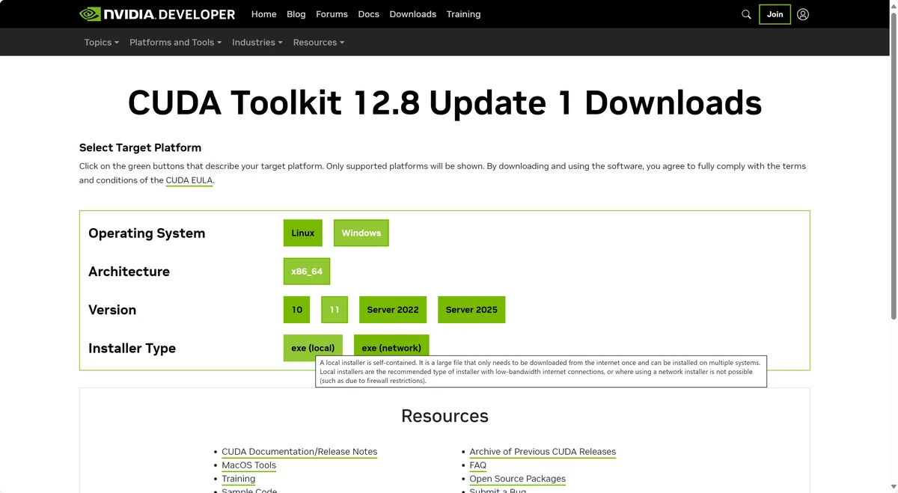Open the Industries dropdown
Screen dimensions: 898x493
pos(257,43)
